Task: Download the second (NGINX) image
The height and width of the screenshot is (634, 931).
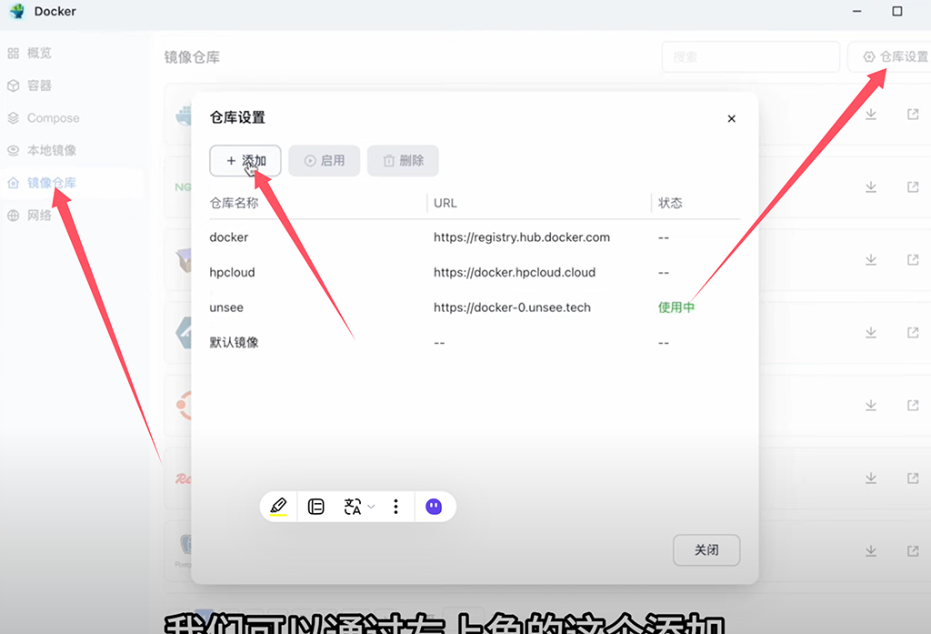Action: pos(870,186)
